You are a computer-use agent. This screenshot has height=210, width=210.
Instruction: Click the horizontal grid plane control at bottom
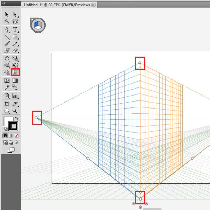140,207
